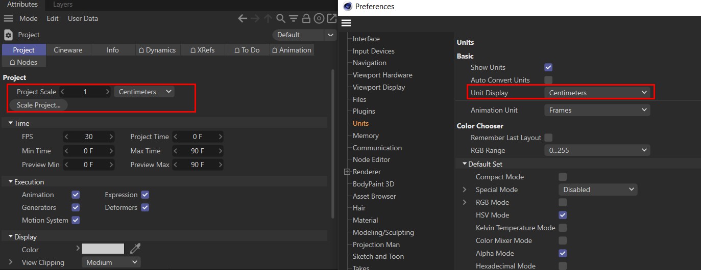The height and width of the screenshot is (270, 701).
Task: Enable Kelvin Temperature Mode checkbox
Action: tap(563, 228)
